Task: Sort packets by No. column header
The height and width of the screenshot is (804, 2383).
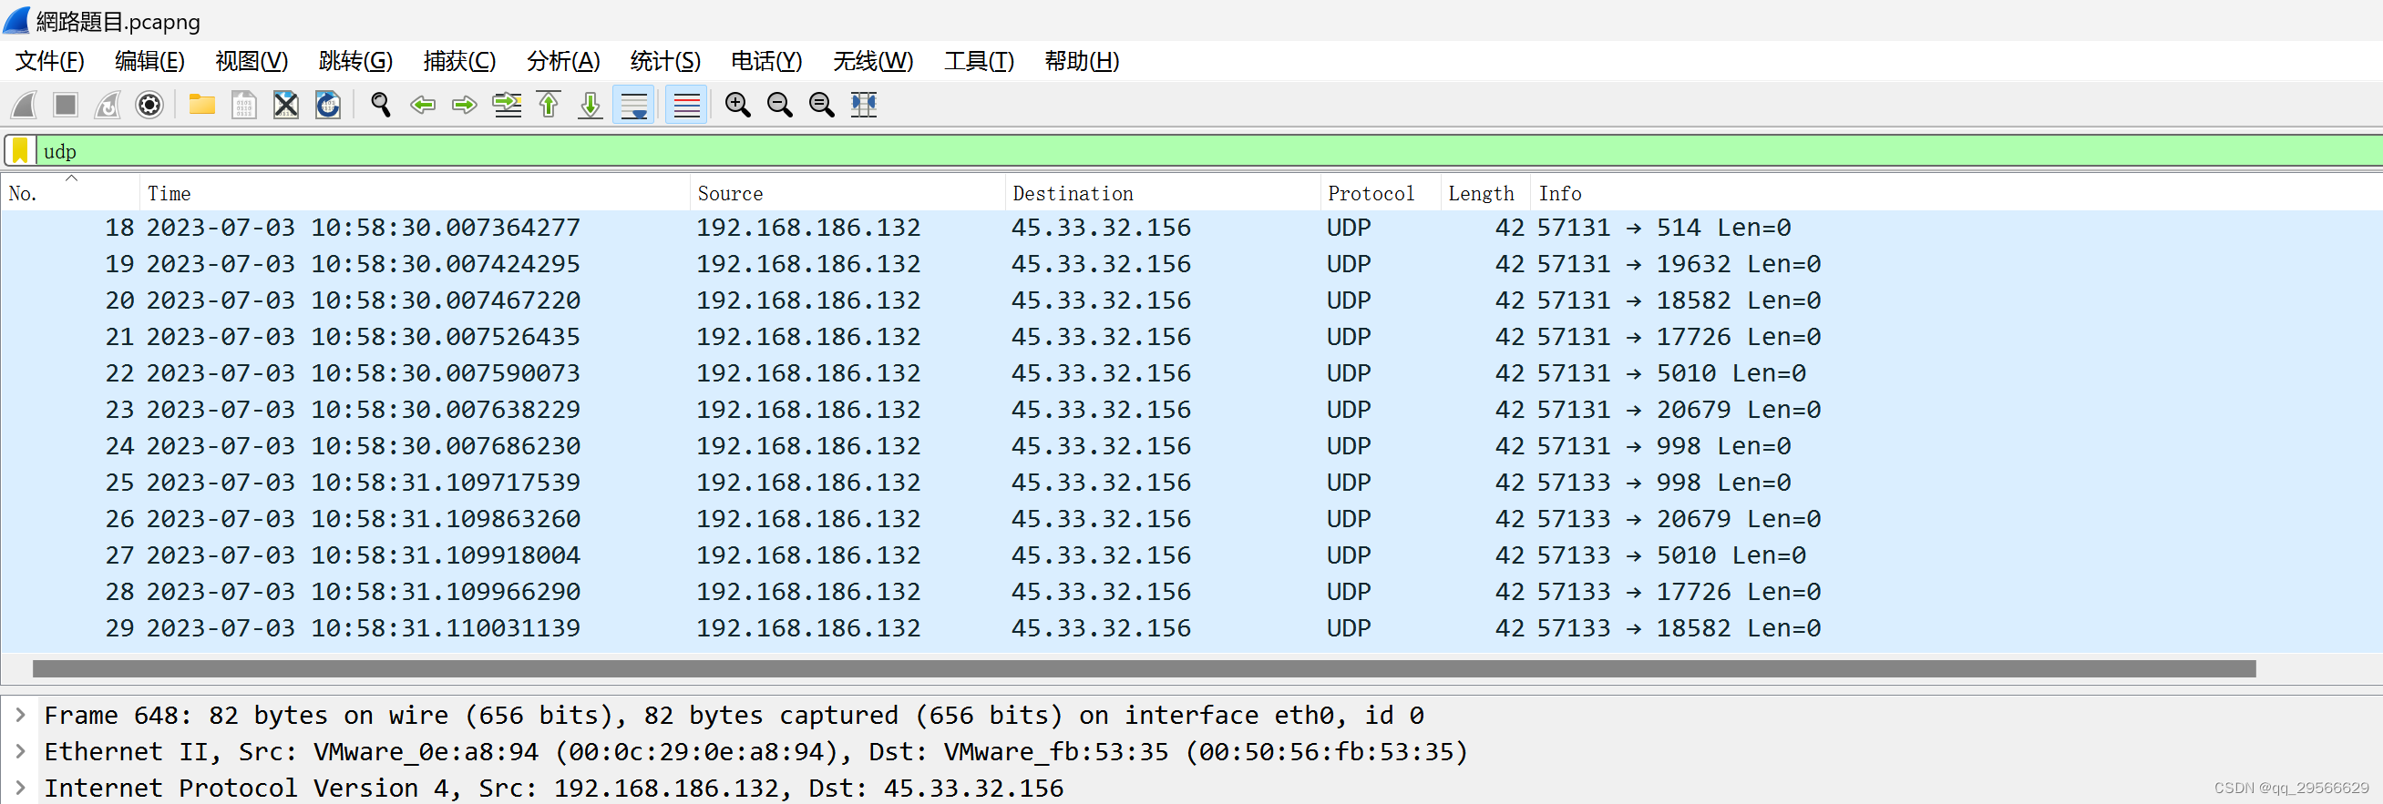Action: coord(70,193)
